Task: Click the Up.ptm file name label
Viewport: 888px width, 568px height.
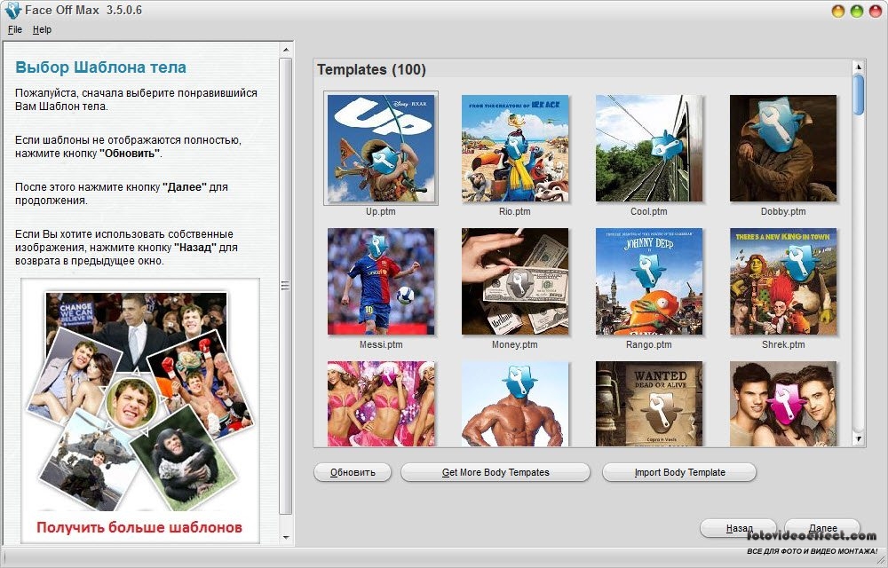Action: (x=381, y=211)
